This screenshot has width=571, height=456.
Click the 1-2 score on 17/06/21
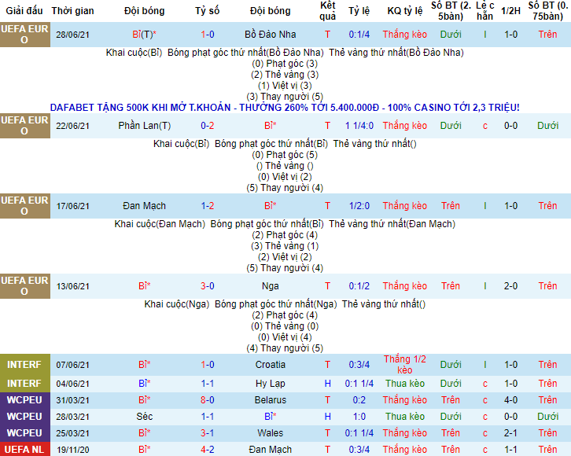tap(208, 206)
